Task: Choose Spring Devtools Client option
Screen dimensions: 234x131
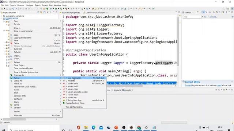Action: (84, 103)
